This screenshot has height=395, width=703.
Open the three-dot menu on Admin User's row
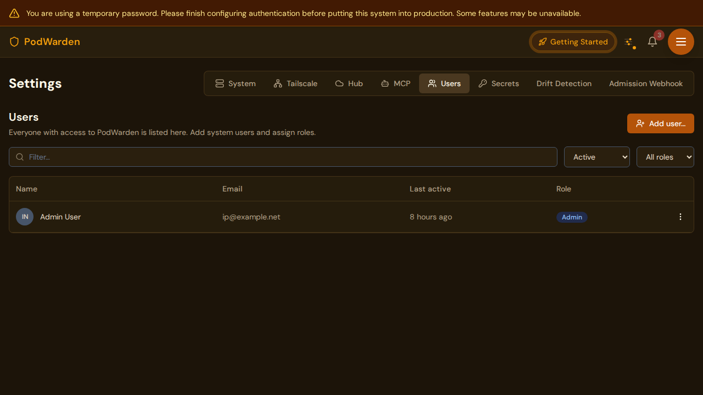pos(680,217)
